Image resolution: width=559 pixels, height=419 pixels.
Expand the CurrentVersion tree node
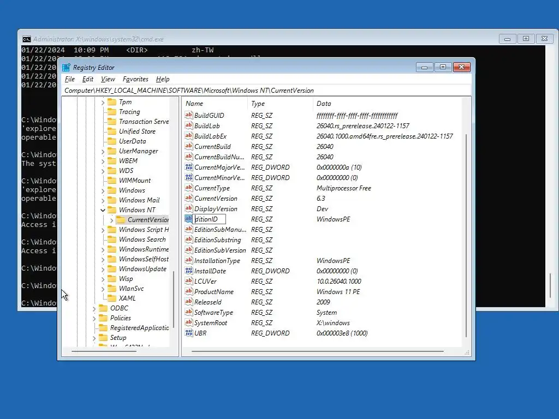pyautogui.click(x=111, y=220)
